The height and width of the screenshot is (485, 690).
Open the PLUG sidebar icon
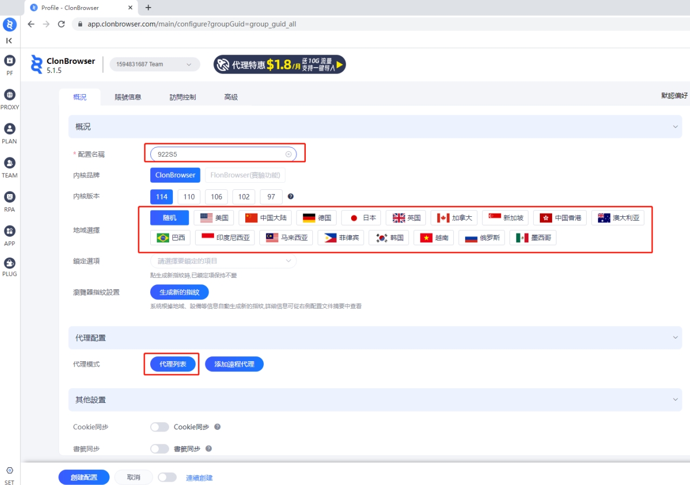tap(10, 263)
